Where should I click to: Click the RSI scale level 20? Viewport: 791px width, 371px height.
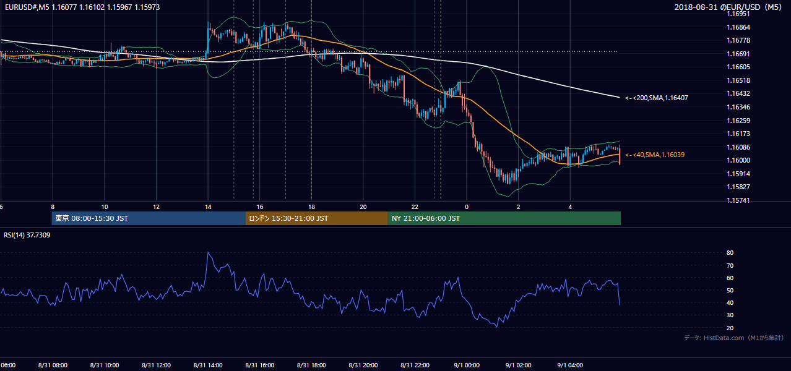pyautogui.click(x=730, y=328)
